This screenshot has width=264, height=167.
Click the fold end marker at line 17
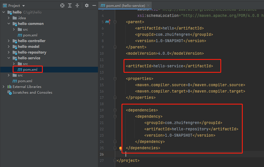click(115, 97)
